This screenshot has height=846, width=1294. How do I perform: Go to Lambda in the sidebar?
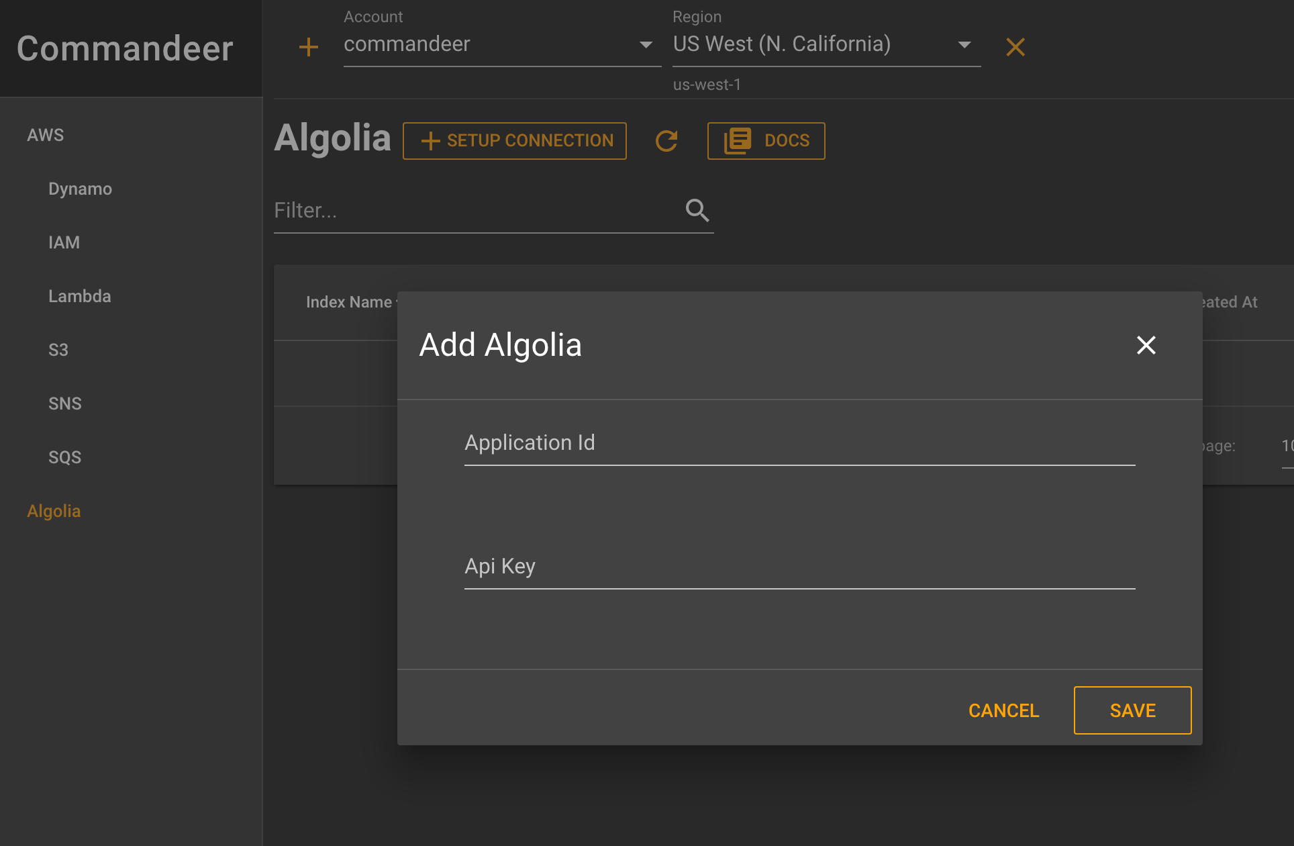pyautogui.click(x=79, y=296)
